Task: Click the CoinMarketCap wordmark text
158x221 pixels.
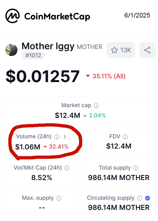Action: (x=57, y=17)
